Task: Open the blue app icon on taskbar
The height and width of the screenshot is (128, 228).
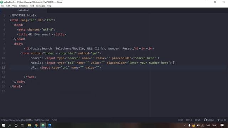Action: (x=50, y=125)
